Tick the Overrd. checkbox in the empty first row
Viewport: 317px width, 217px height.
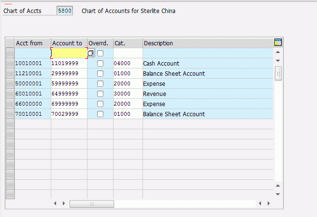tap(101, 53)
